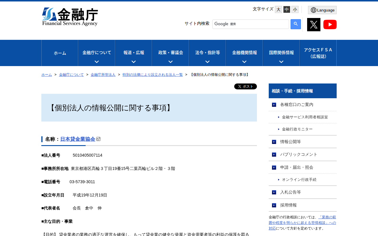Open パブリックコメント sidebar link
The height and width of the screenshot is (236, 378).
[299, 155]
